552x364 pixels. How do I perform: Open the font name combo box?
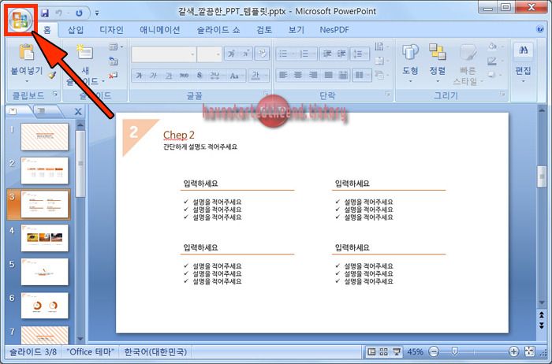[x=164, y=54]
